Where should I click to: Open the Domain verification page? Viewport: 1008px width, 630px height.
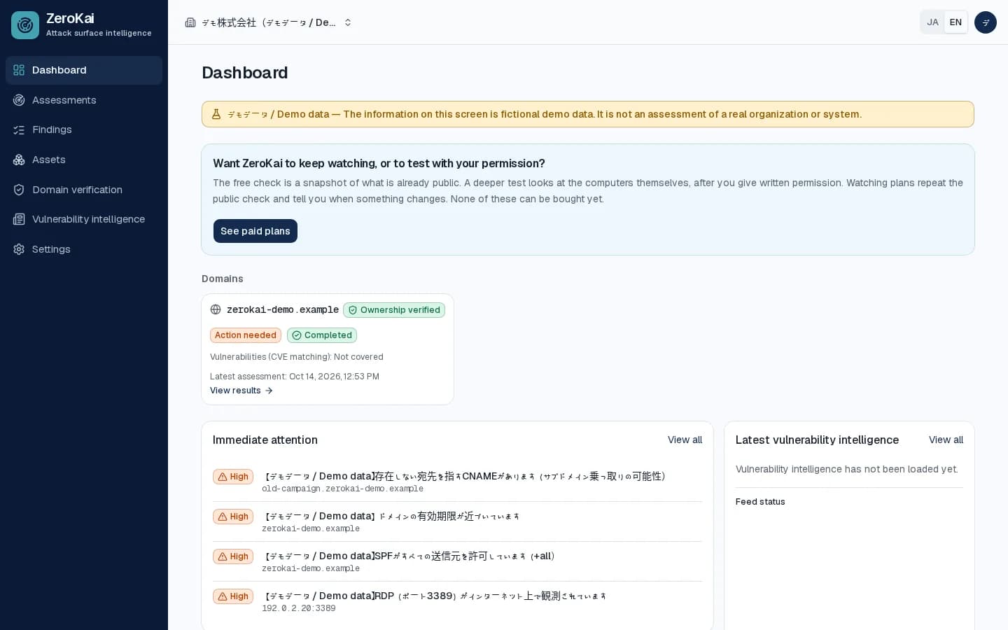click(x=84, y=190)
